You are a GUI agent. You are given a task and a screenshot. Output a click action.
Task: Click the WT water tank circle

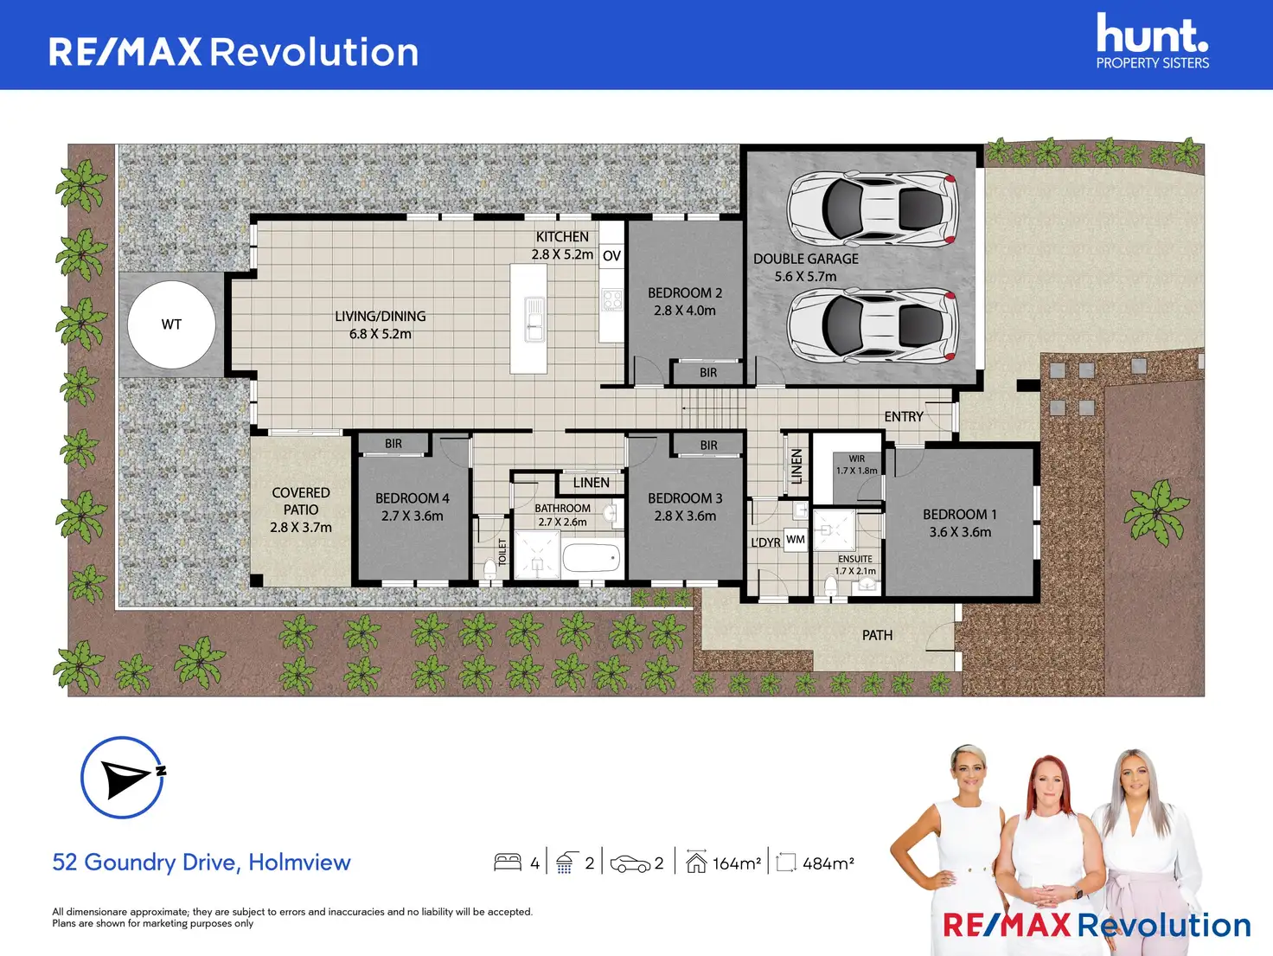point(171,324)
